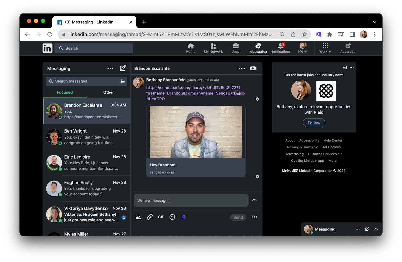Open the Home feed icon
This screenshot has height=262, width=402.
click(x=191, y=48)
